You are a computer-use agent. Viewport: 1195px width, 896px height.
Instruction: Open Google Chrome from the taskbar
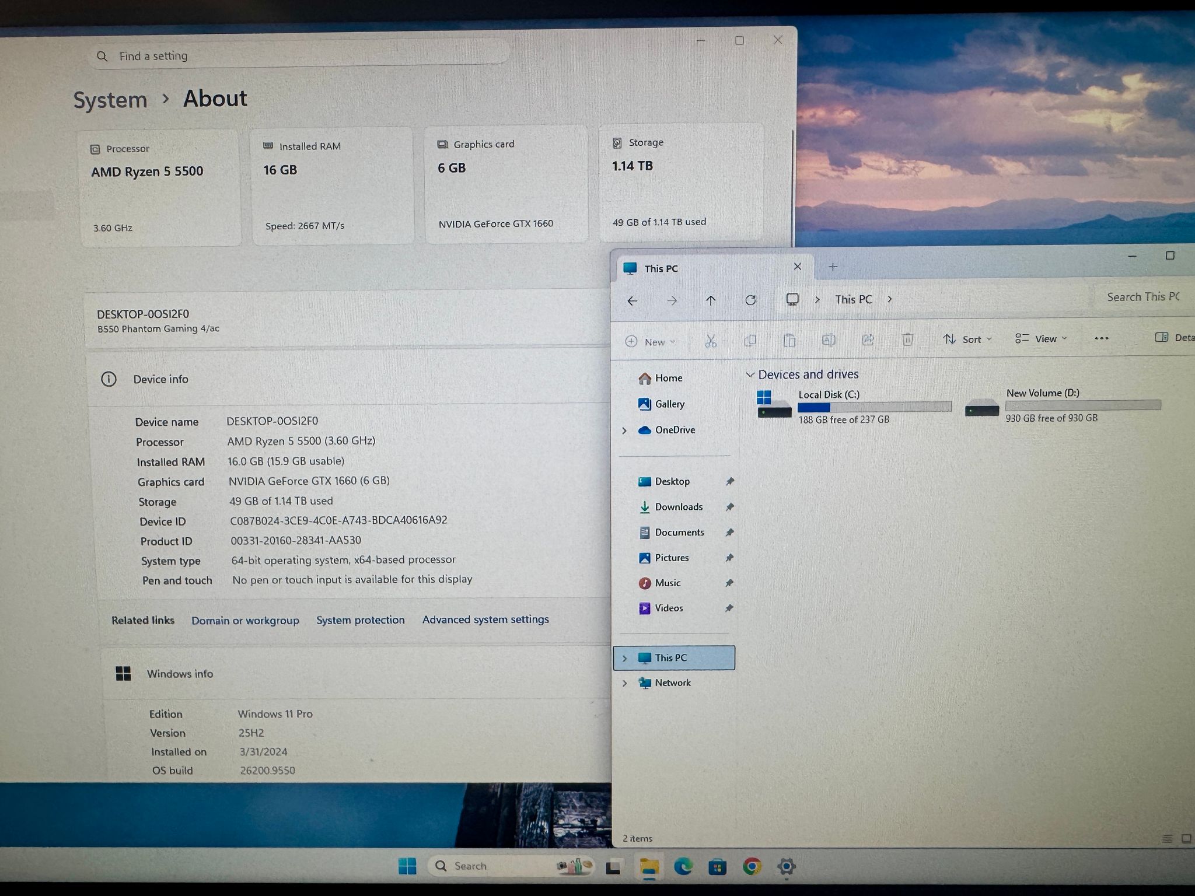pos(752,867)
